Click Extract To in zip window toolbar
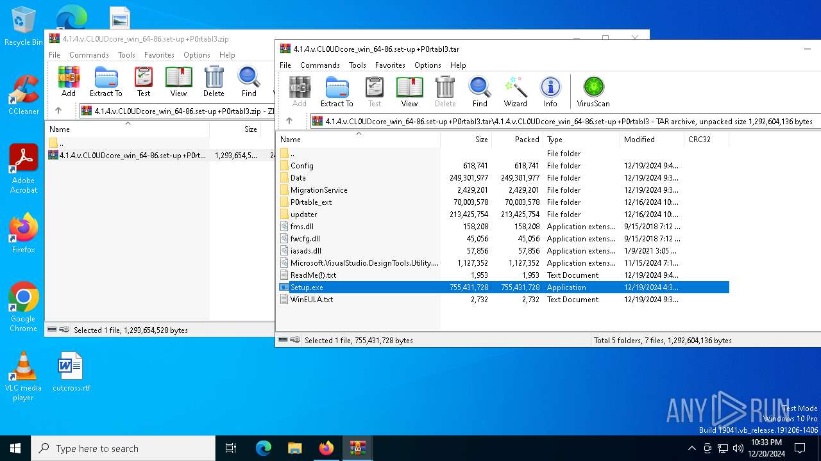The width and height of the screenshot is (821, 461). coord(106,81)
